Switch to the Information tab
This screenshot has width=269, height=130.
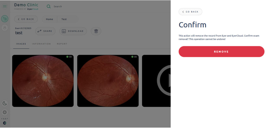pyautogui.click(x=41, y=44)
